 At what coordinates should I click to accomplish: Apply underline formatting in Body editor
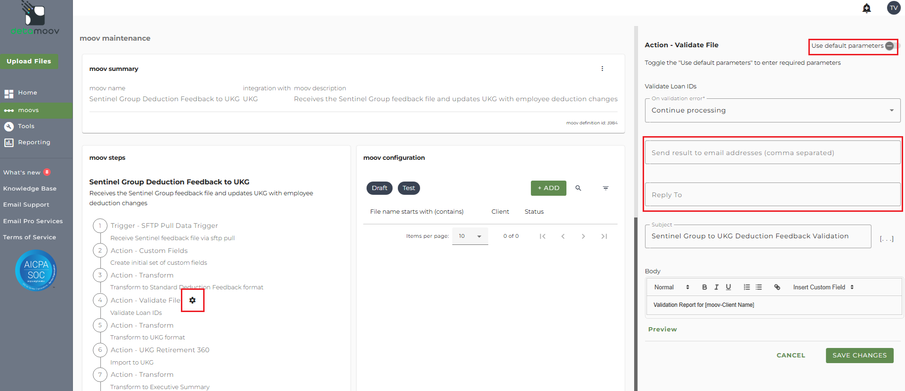[x=728, y=287]
